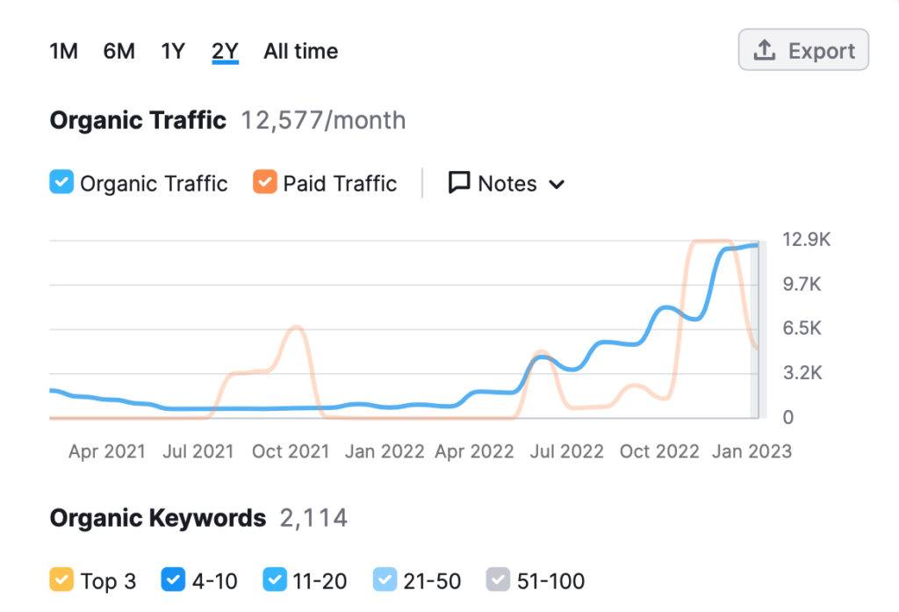This screenshot has height=612, width=899.
Task: Toggle the Paid Traffic checkbox
Action: (264, 184)
